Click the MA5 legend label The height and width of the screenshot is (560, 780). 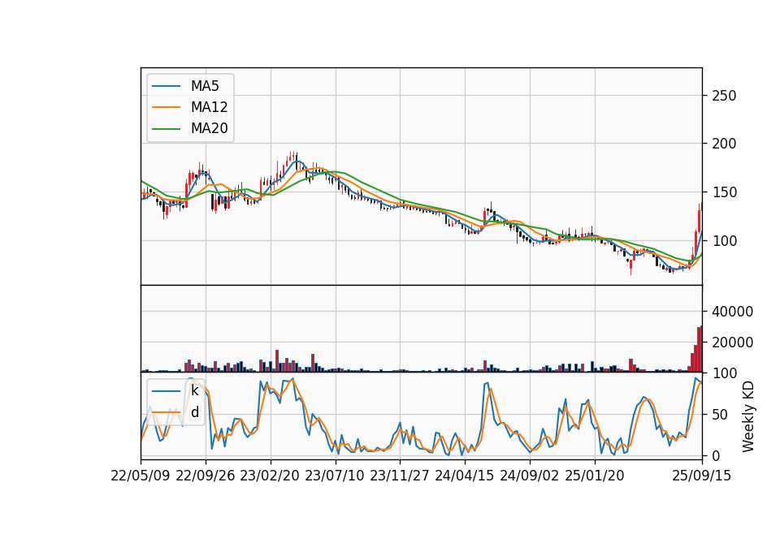(205, 86)
